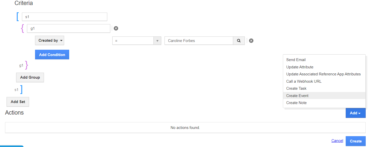The height and width of the screenshot is (147, 374).
Task: Click the Add Group button
Action: point(30,77)
